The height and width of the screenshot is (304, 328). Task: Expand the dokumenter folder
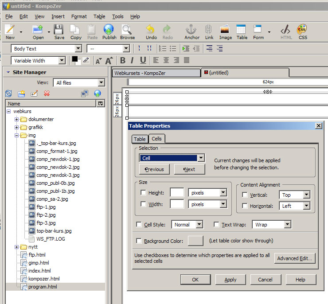(17, 119)
